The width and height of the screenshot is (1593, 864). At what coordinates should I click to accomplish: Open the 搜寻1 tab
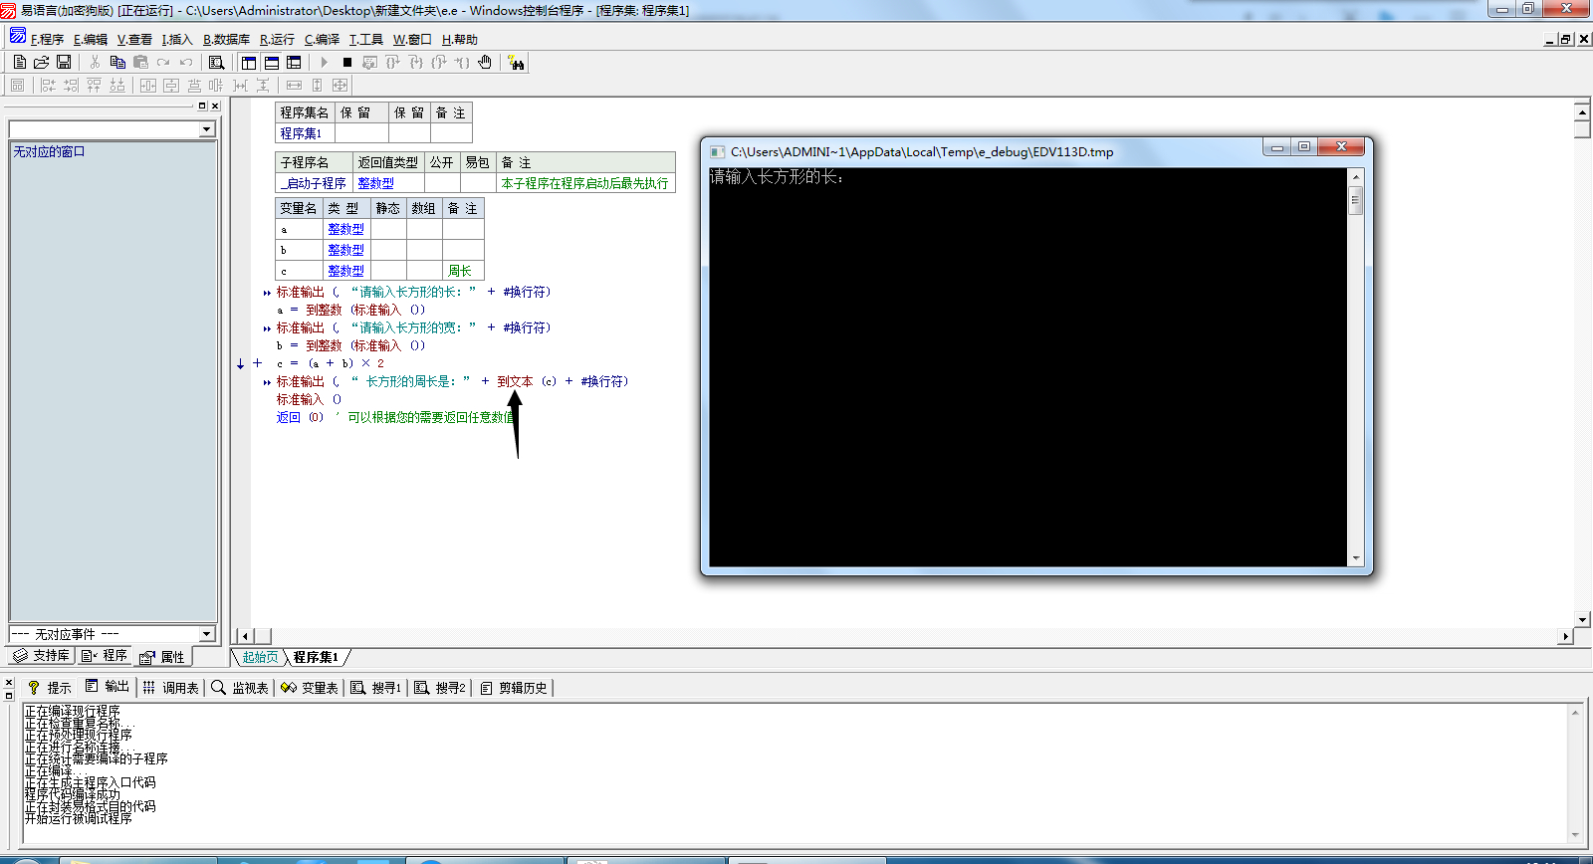pos(376,688)
